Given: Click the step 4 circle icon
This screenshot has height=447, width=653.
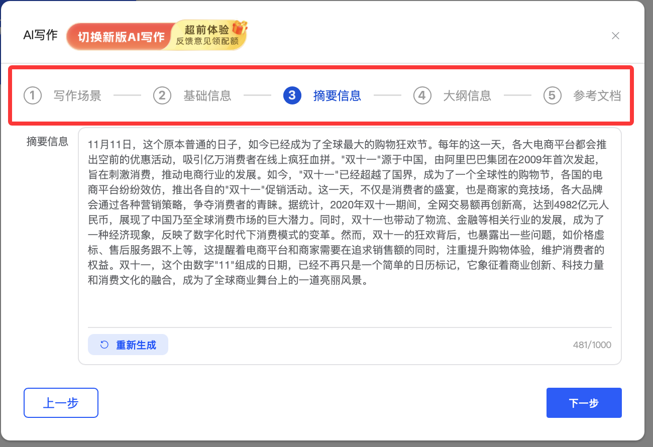Looking at the screenshot, I should pos(422,95).
